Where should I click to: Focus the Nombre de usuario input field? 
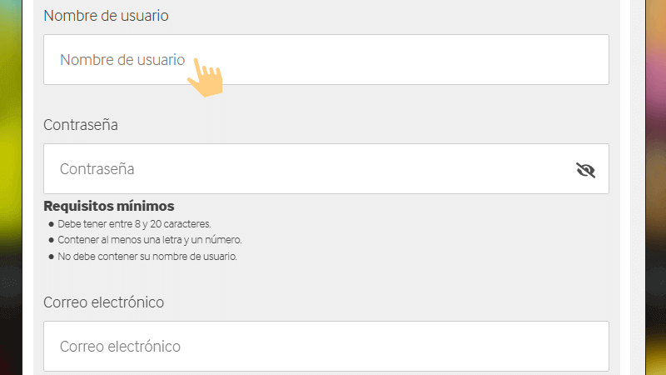pyautogui.click(x=375, y=60)
